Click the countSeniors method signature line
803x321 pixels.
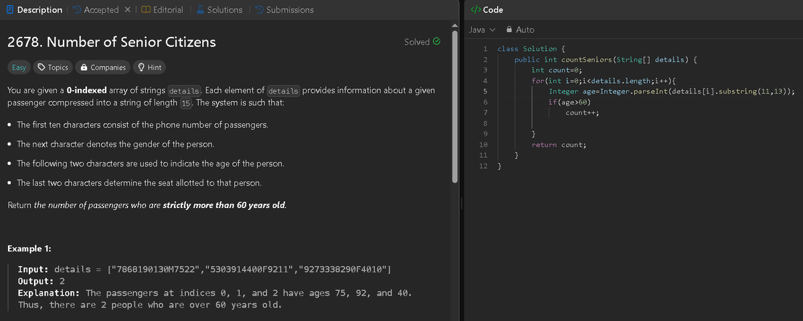pyautogui.click(x=607, y=60)
